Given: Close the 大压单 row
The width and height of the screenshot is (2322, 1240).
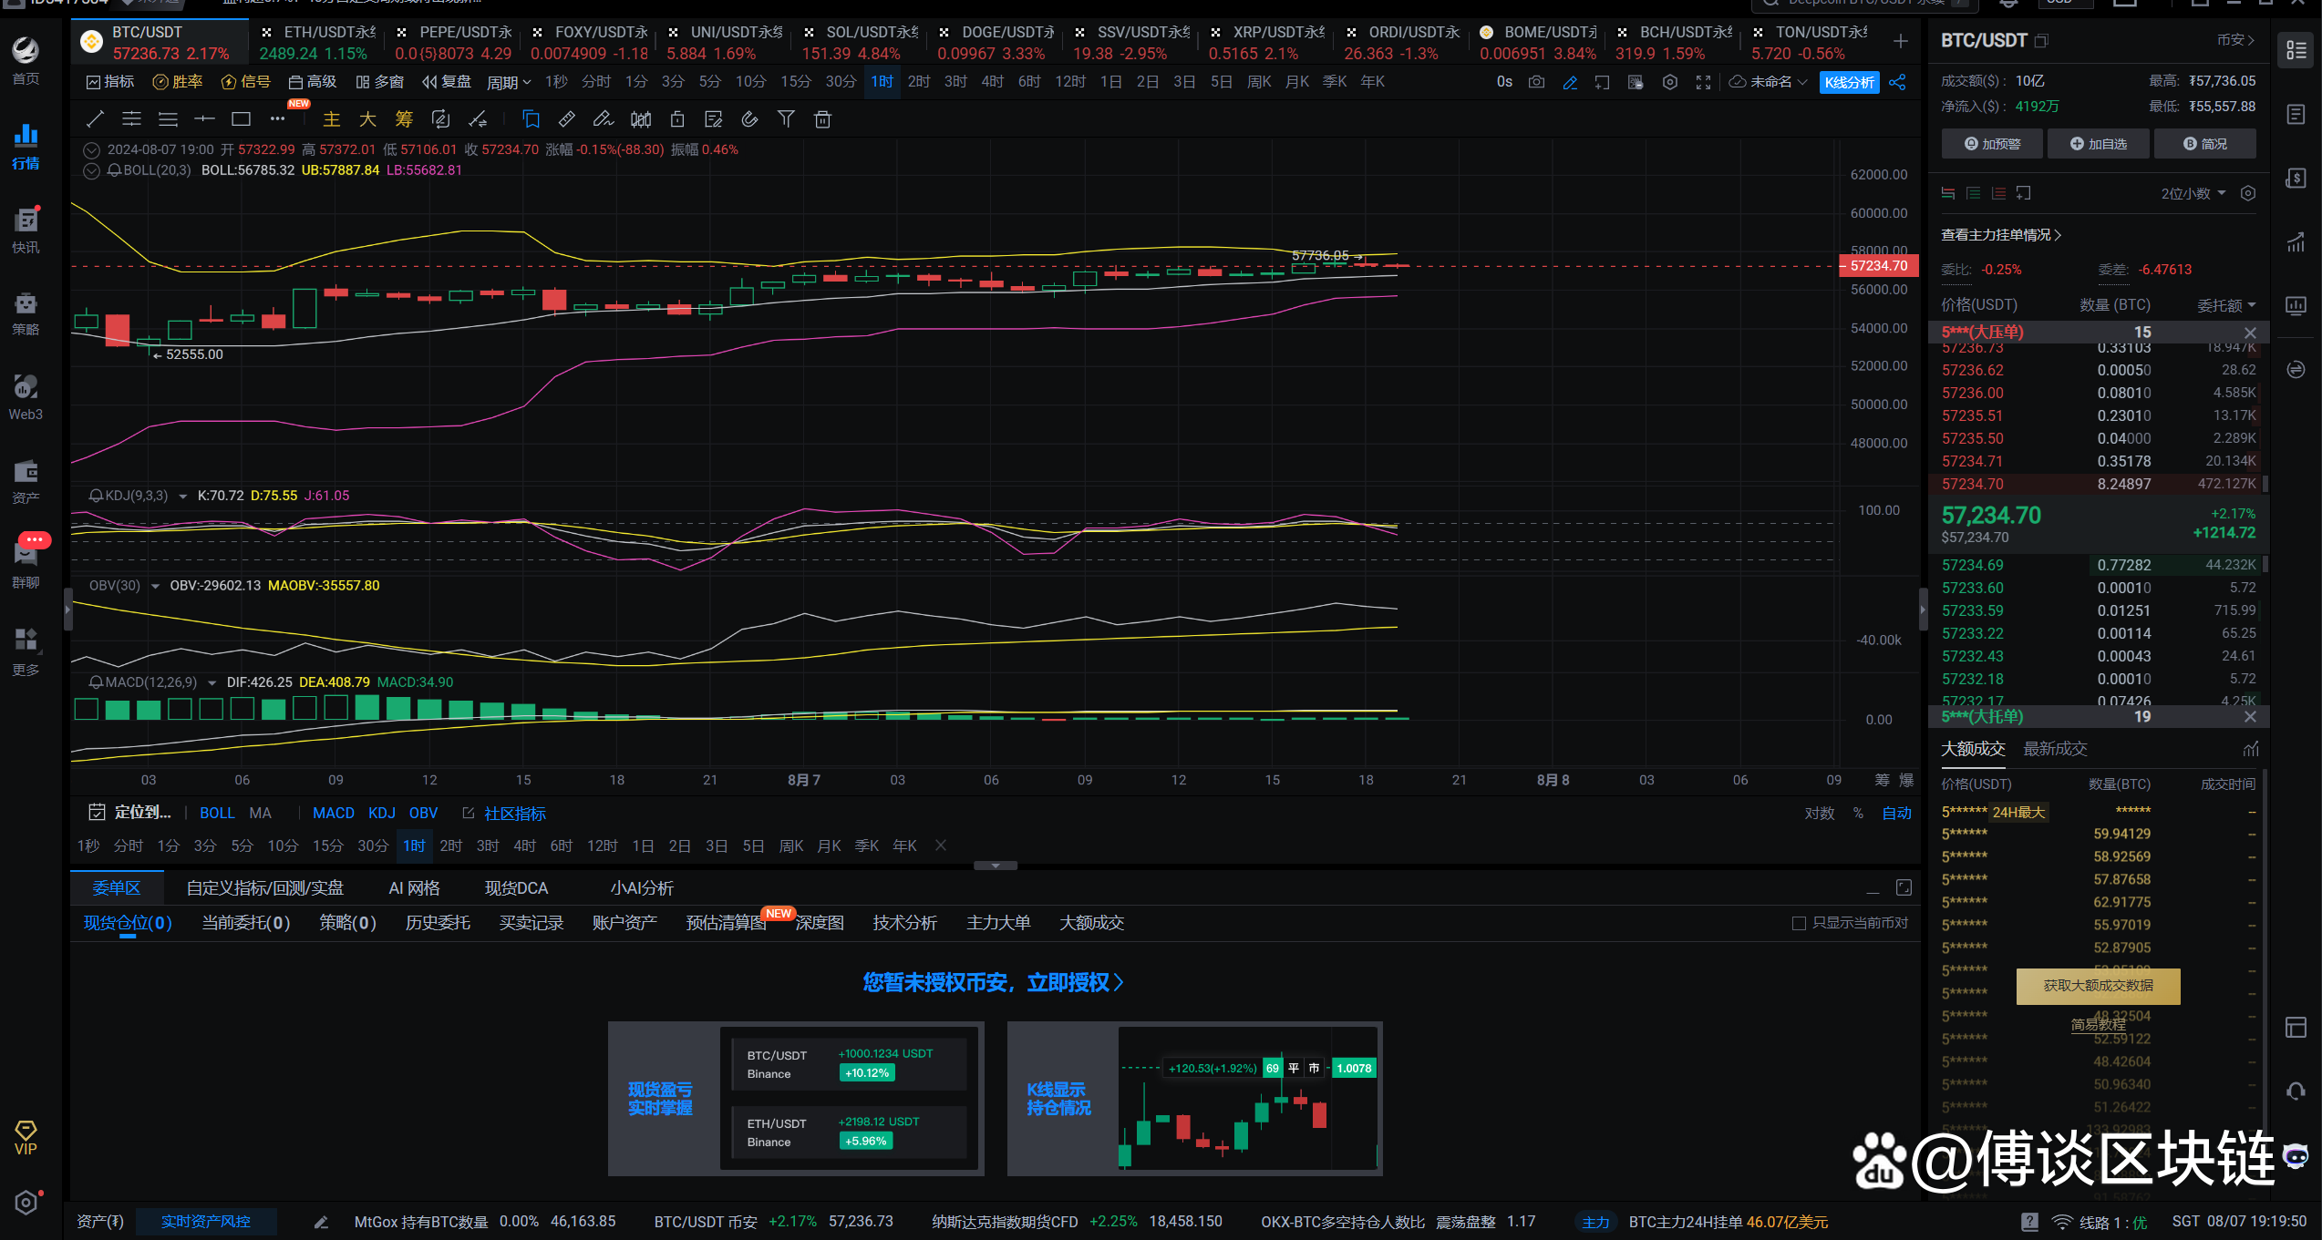Looking at the screenshot, I should 2250,333.
